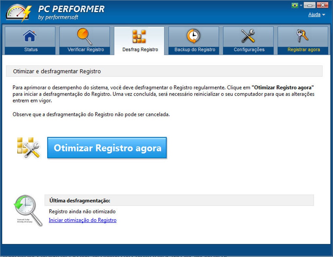The image size is (333, 257).
Task: Click the "Observe que a desfragmentação" warning line
Action: pyautogui.click(x=91, y=115)
